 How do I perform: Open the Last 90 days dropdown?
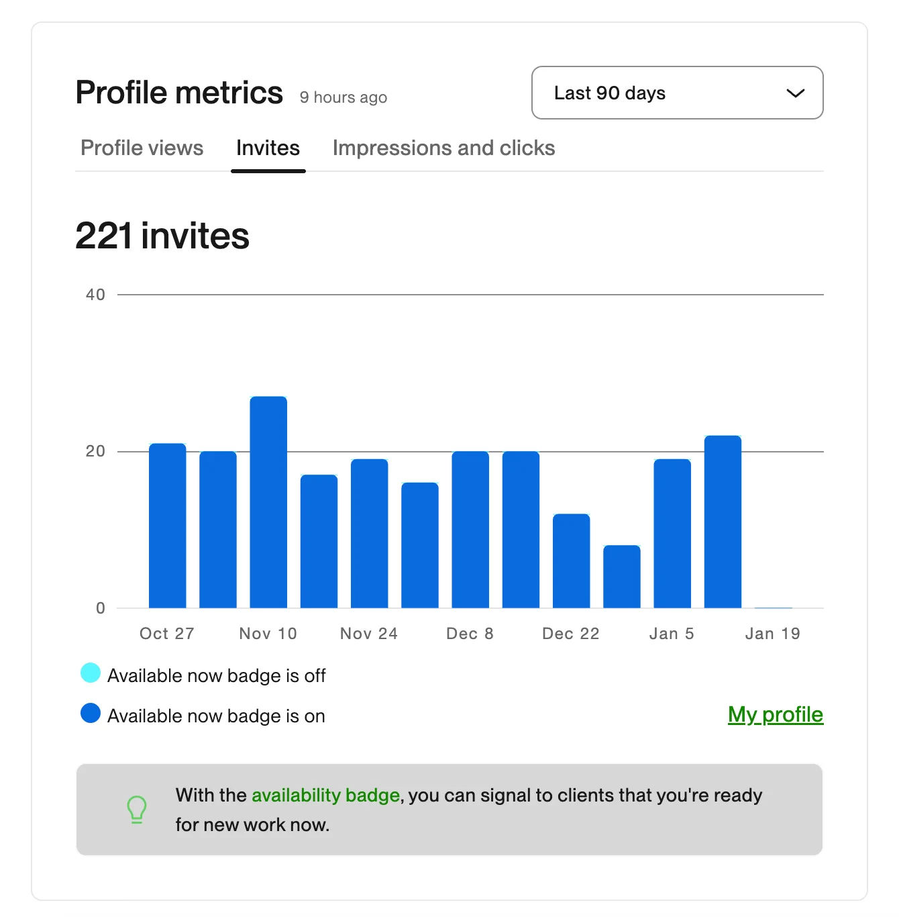[676, 93]
